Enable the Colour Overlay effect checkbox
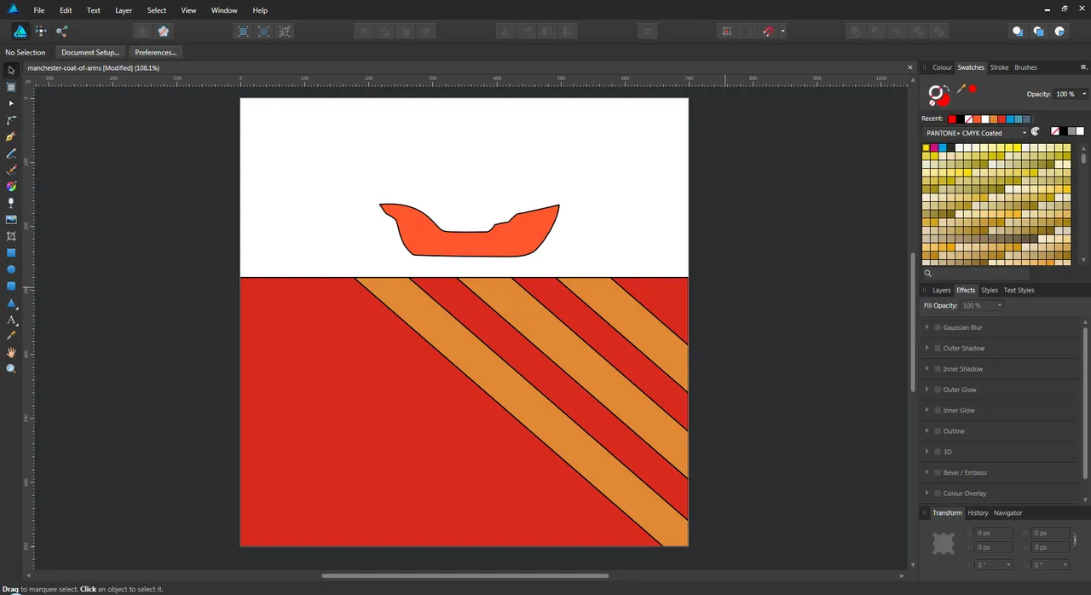 pyautogui.click(x=938, y=494)
